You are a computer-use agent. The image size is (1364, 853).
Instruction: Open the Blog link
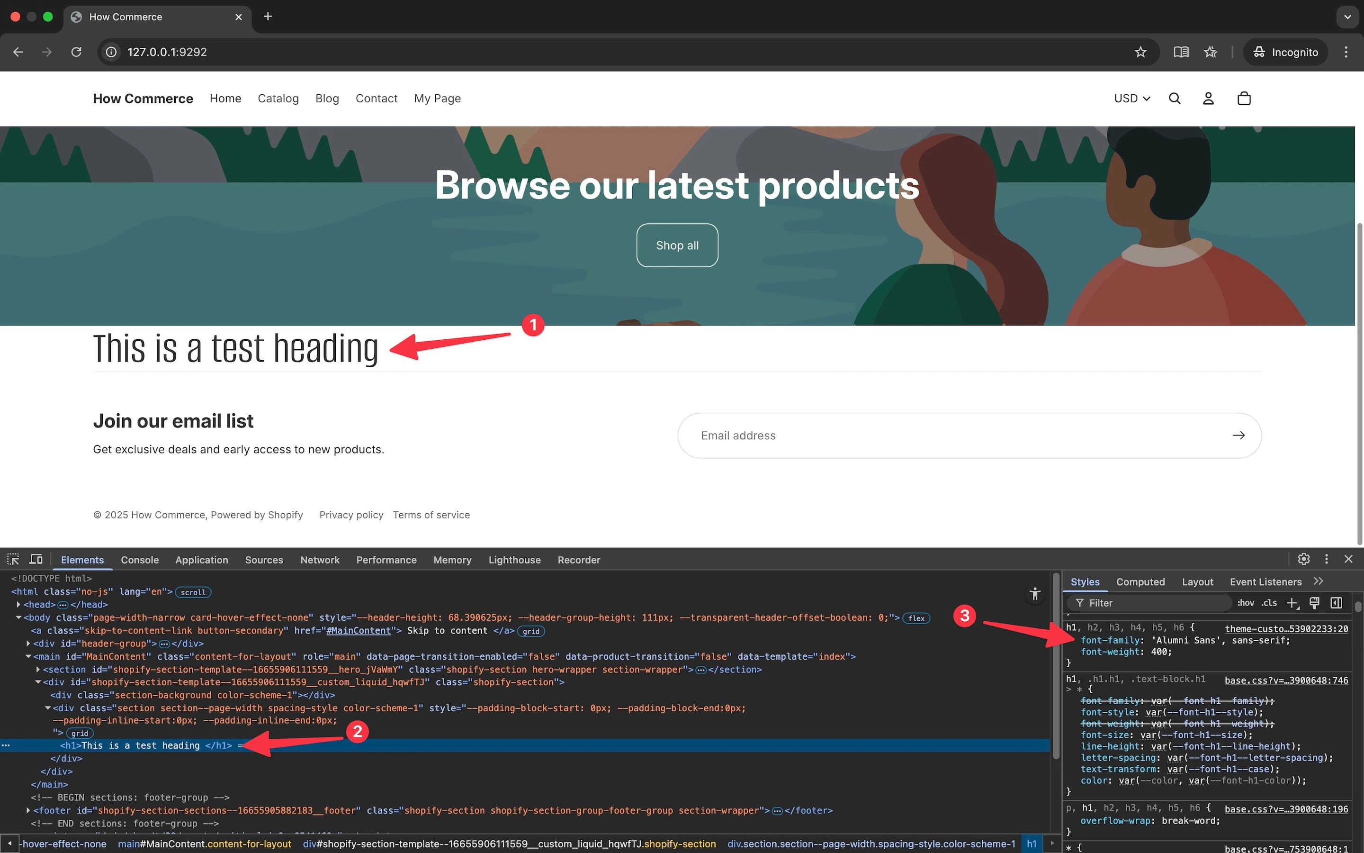(327, 98)
